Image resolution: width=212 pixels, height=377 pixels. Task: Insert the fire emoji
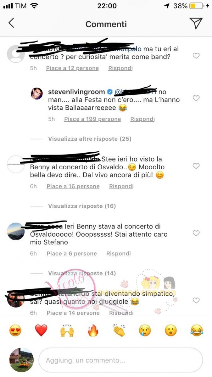(x=93, y=331)
